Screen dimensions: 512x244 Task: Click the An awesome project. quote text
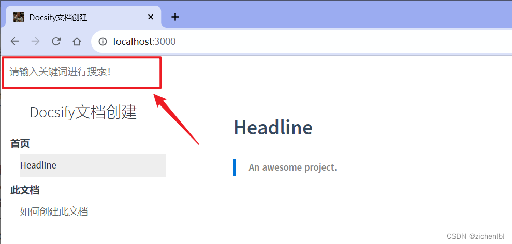(292, 167)
